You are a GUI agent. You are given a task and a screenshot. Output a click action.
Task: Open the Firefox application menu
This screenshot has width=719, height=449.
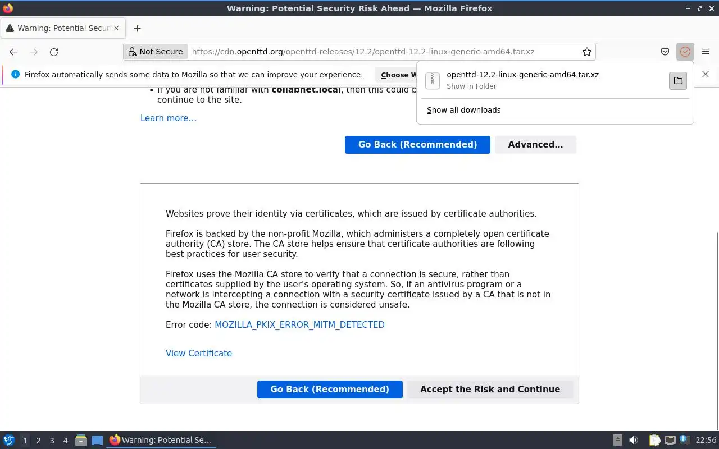pos(706,52)
